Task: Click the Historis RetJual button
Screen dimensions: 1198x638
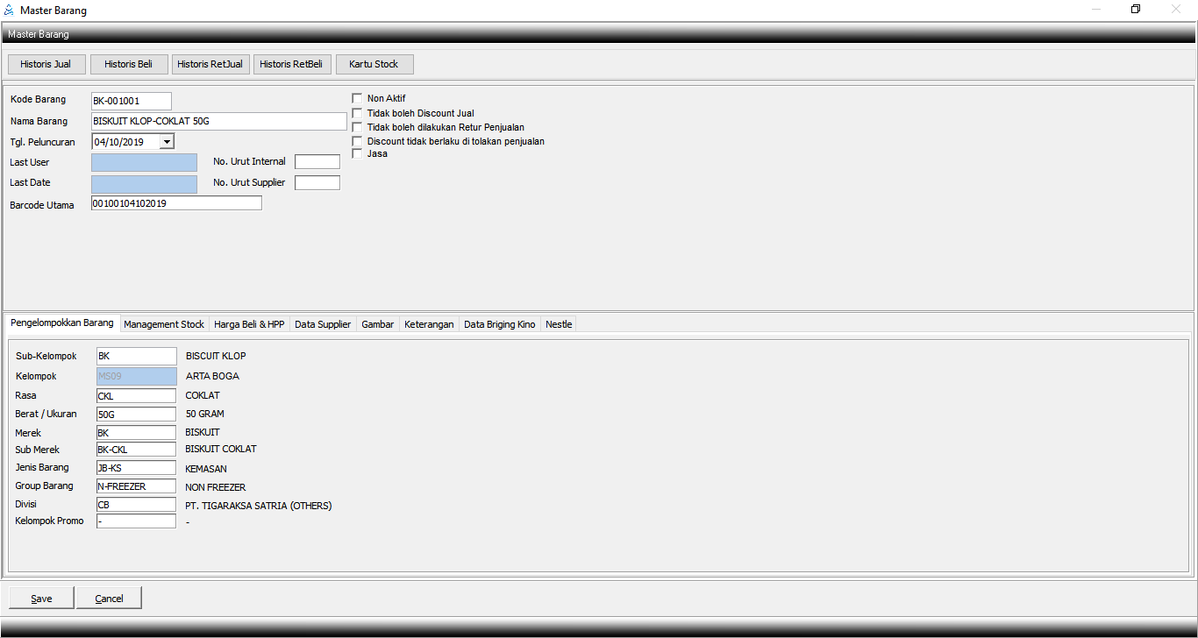Action: tap(210, 64)
